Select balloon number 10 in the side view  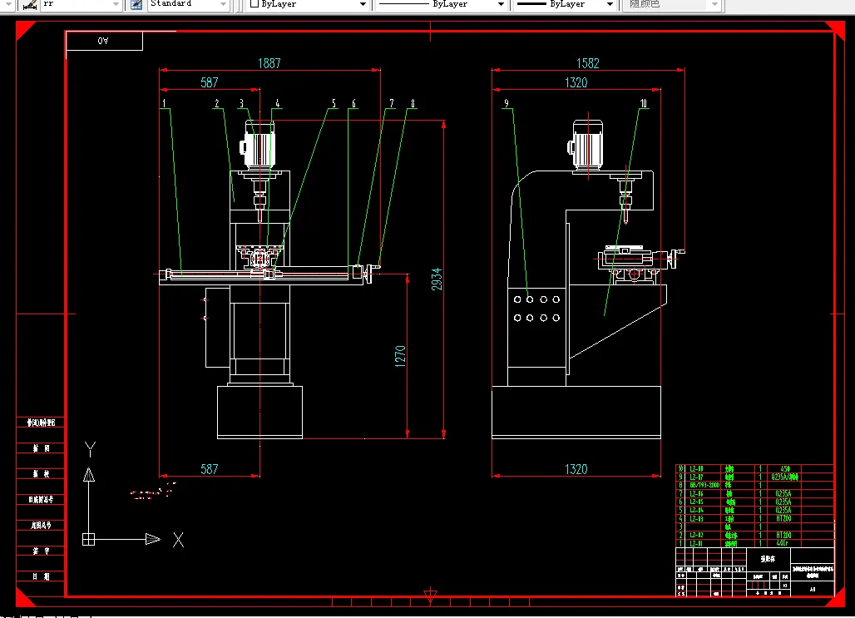tap(644, 103)
